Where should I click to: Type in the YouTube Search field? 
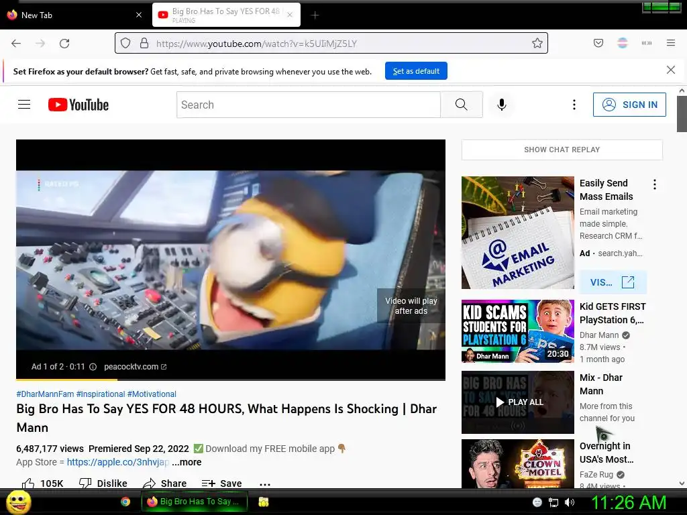point(309,105)
